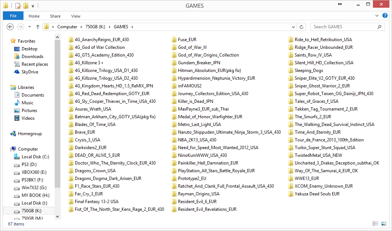Select the Sleeping_Dogs folder icon

point(291,70)
